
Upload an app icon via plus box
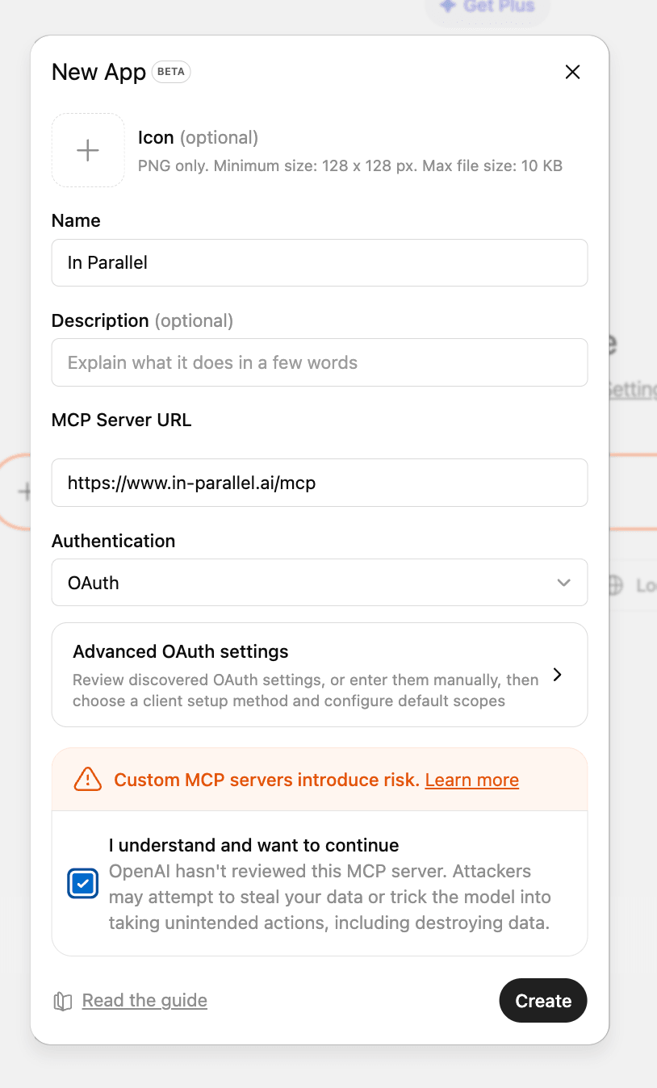click(88, 150)
